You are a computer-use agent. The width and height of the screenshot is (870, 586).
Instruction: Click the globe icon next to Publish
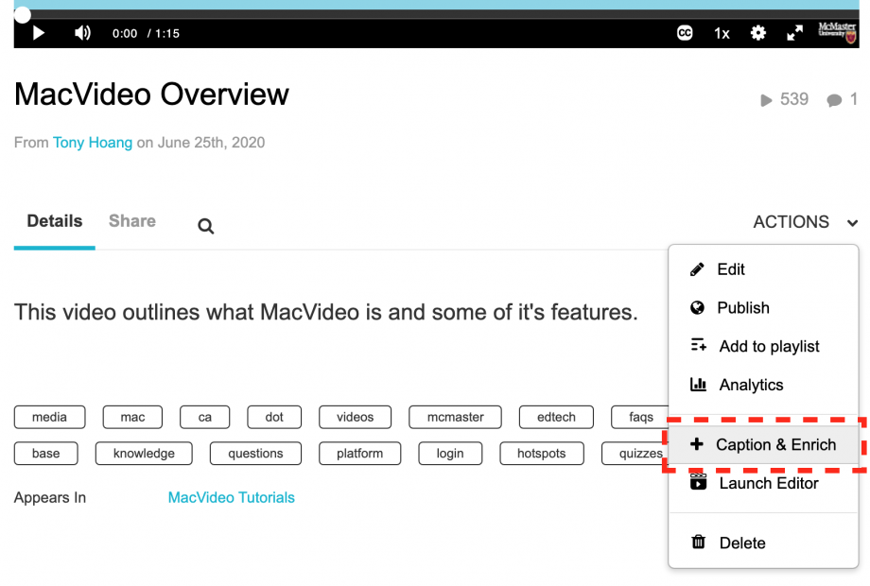coord(698,308)
